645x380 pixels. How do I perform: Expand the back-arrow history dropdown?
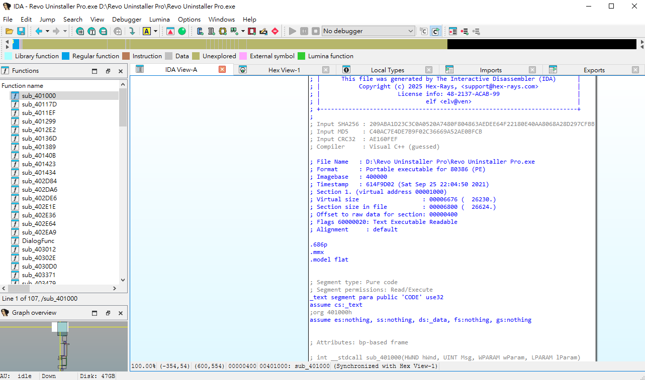pos(47,31)
